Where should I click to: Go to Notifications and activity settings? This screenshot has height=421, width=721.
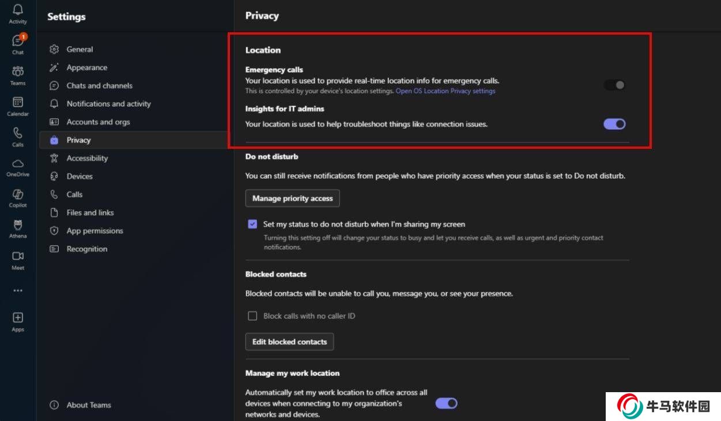[108, 104]
